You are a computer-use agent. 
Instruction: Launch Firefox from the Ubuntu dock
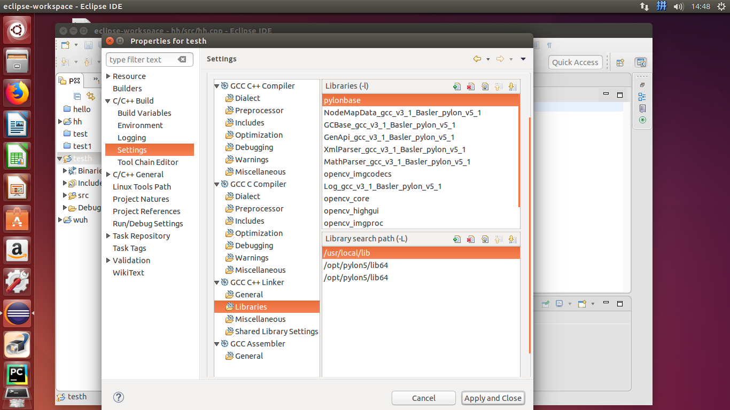pos(17,91)
